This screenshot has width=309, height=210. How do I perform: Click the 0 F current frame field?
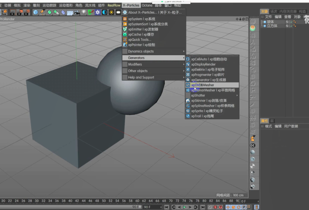point(249,201)
